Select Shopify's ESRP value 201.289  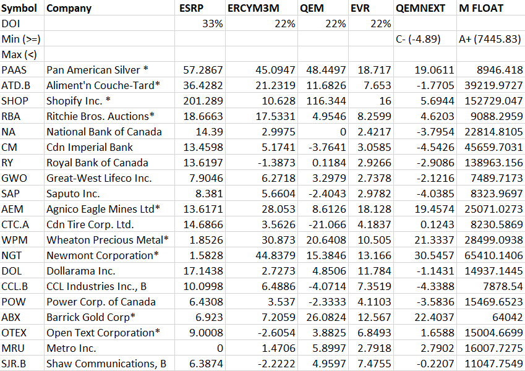pos(205,101)
